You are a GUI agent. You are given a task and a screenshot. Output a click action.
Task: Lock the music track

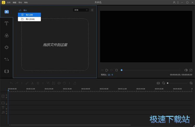point(6,114)
